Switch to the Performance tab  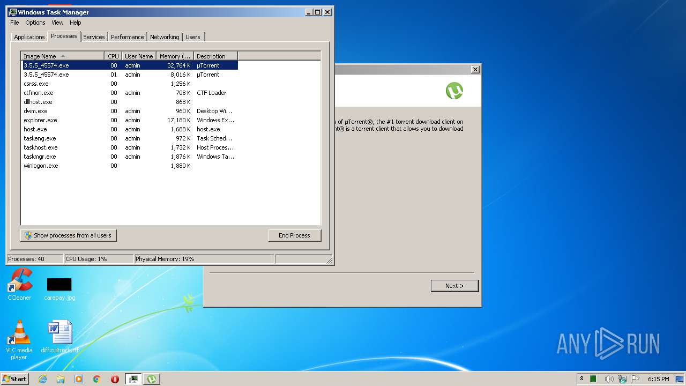click(128, 37)
